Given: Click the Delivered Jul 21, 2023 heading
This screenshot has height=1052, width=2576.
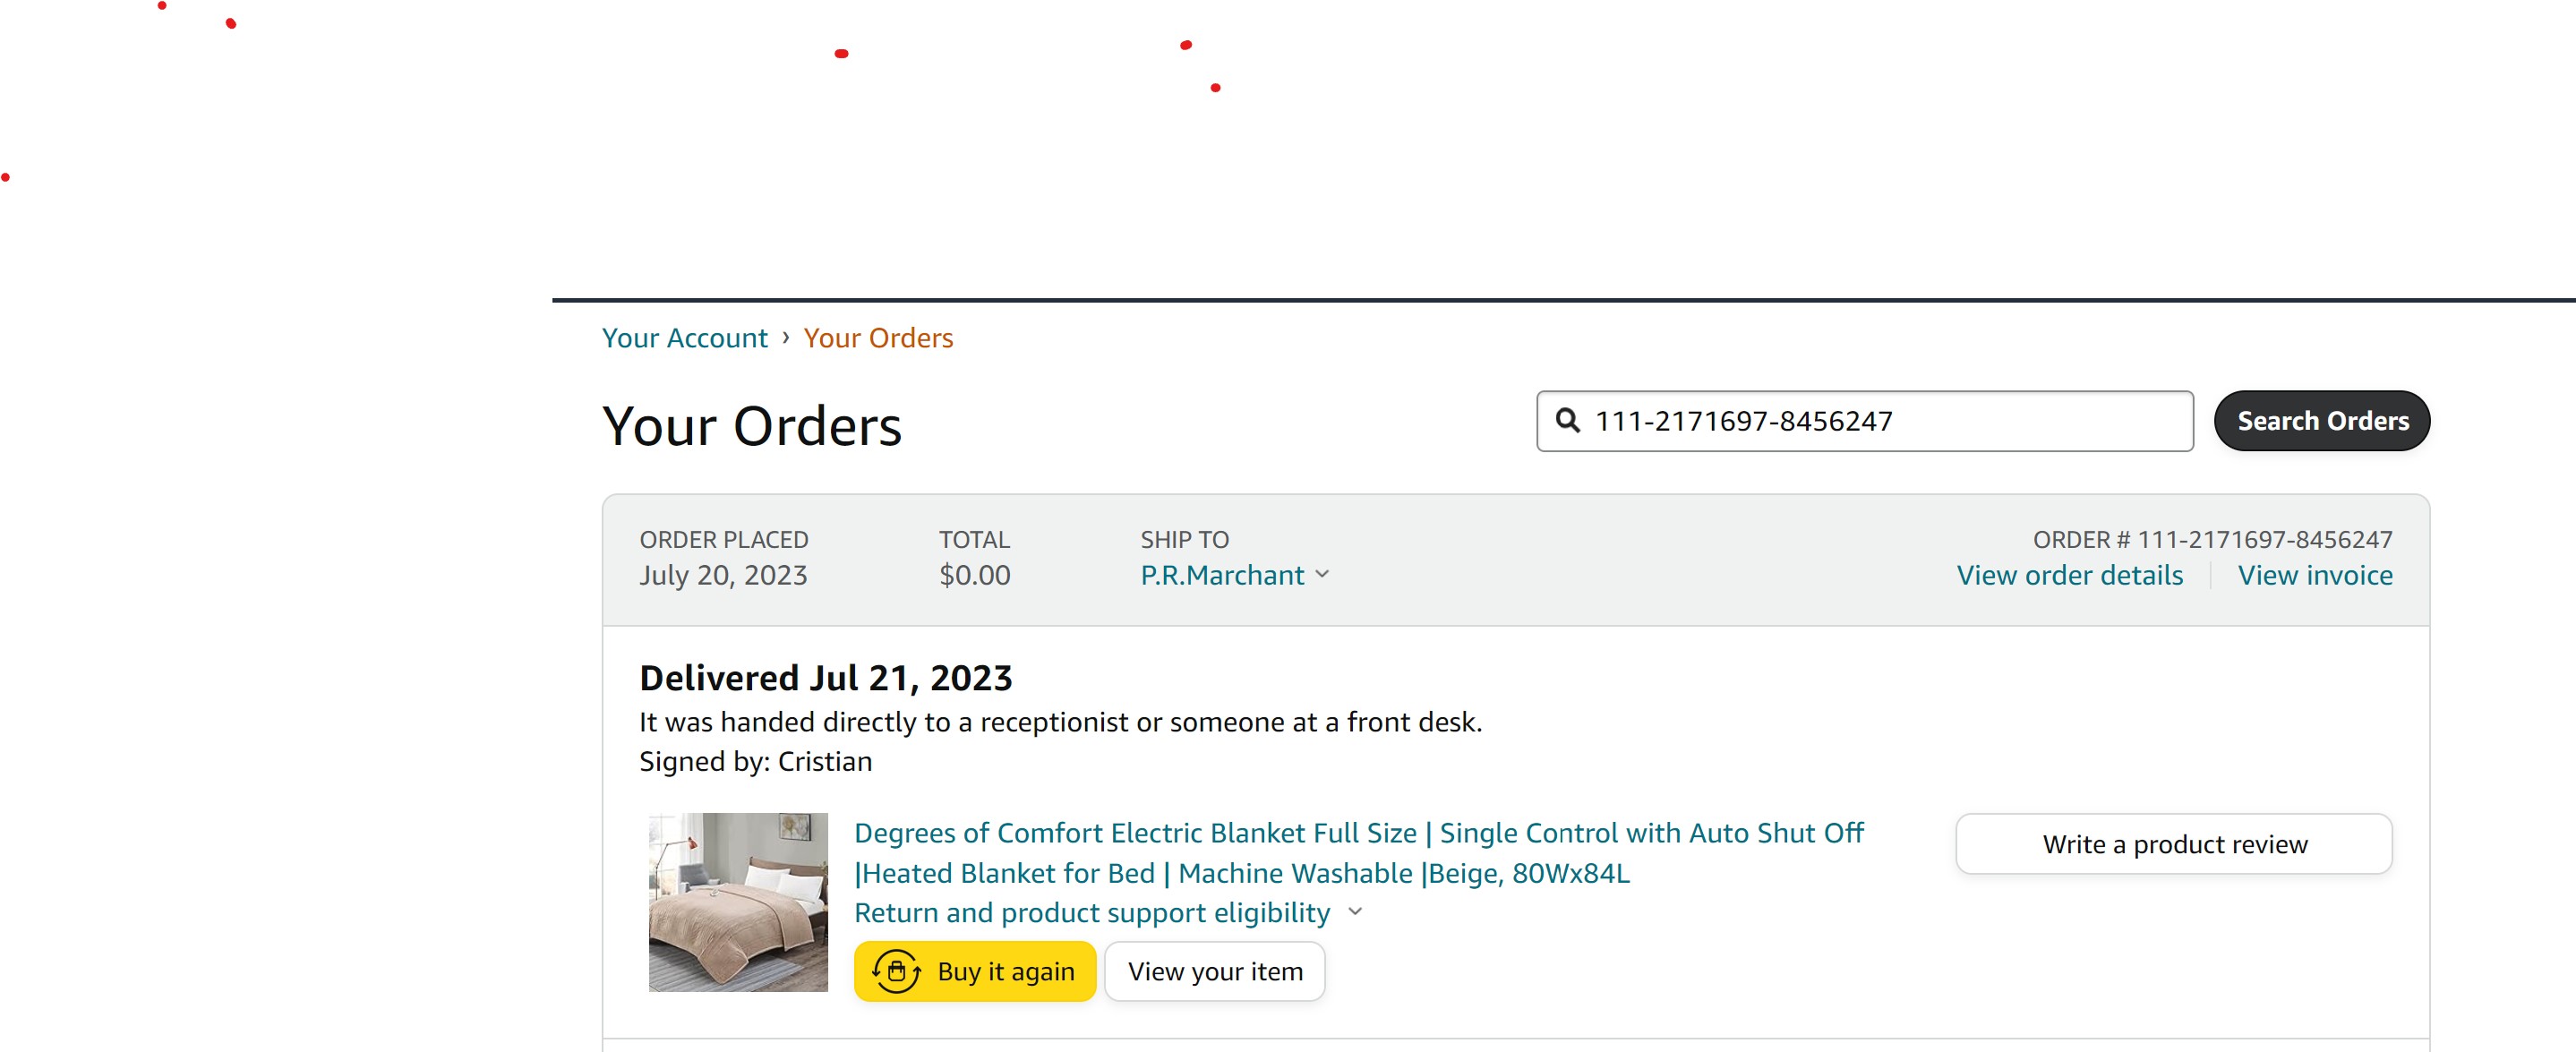Looking at the screenshot, I should coord(826,678).
